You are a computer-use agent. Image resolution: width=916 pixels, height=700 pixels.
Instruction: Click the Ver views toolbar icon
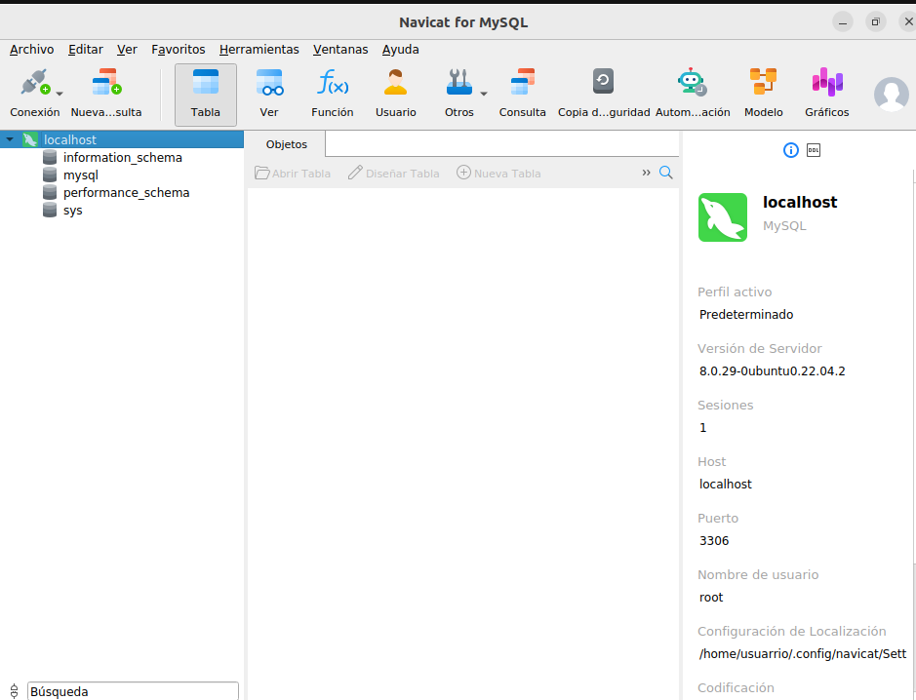pos(269,83)
